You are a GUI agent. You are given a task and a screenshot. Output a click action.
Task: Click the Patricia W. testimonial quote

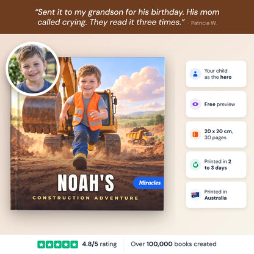(128, 17)
